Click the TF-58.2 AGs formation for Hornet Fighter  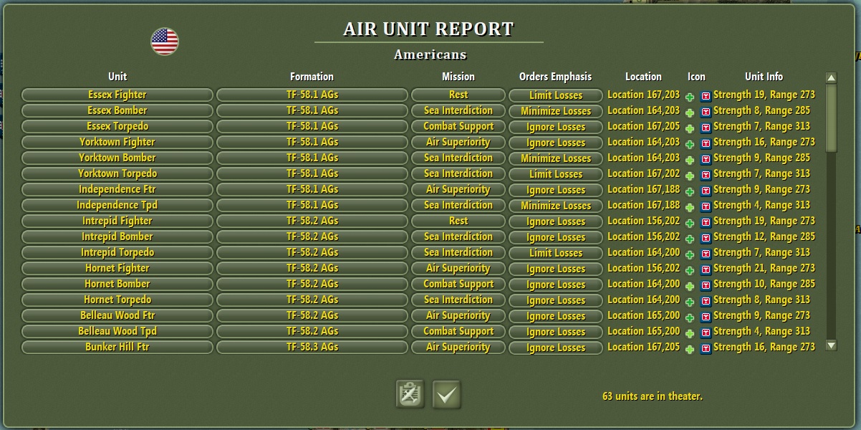click(312, 268)
